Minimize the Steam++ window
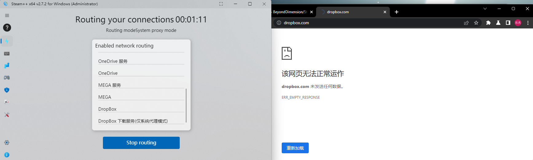 (235, 4)
